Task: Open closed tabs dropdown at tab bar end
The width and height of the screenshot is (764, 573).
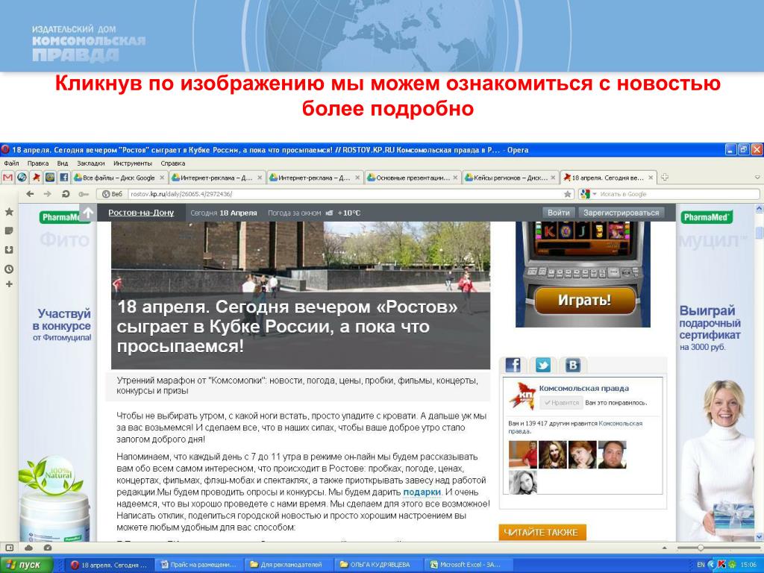Action: (758, 178)
